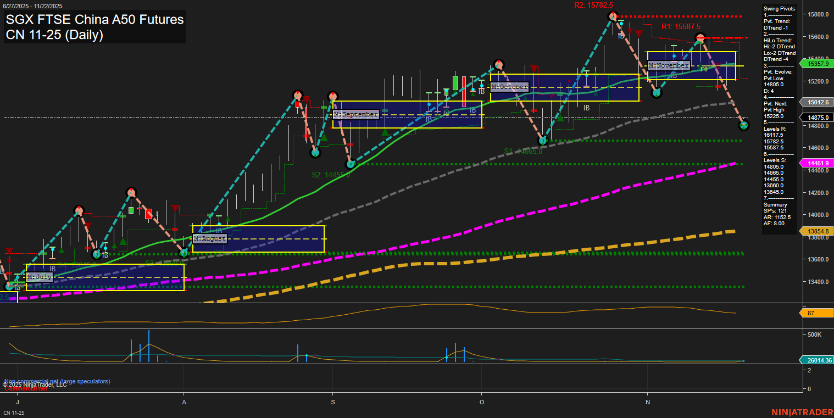The width and height of the screenshot is (834, 418).
Task: Click the R2: 15782.5 resistance label
Action: [593, 5]
